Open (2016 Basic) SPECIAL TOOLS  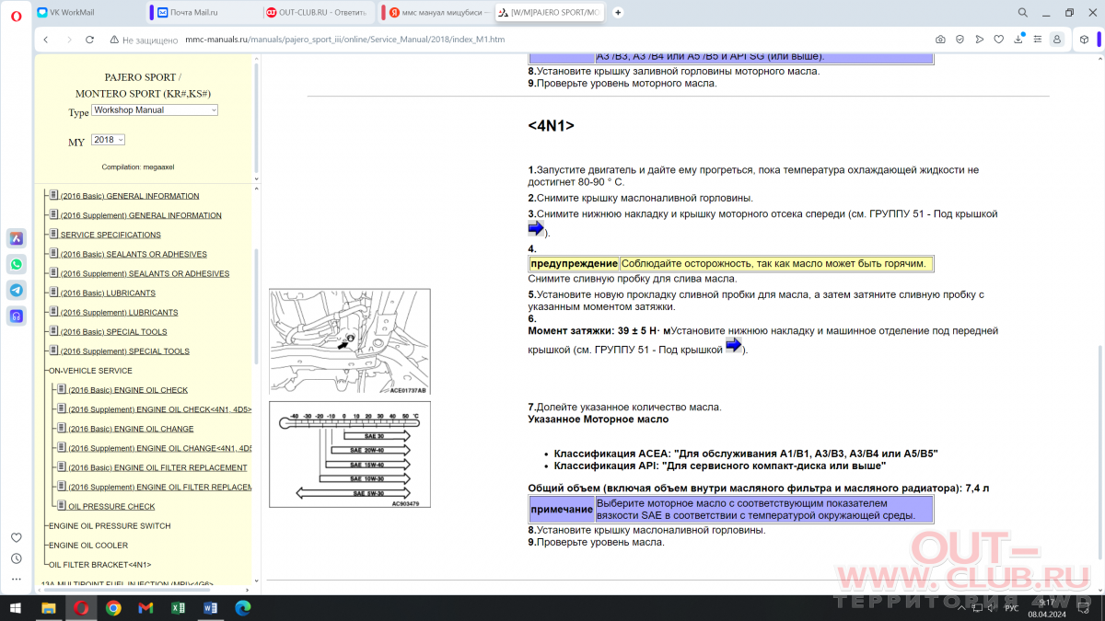[113, 331]
